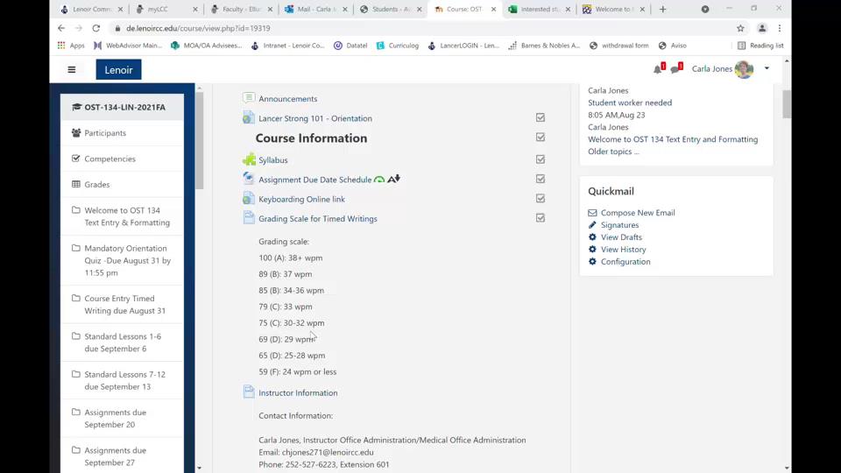The image size is (841, 473).
Task: Click the alternative formats download icon
Action: pos(393,179)
